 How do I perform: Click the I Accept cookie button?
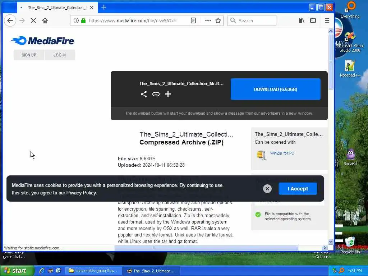(x=298, y=189)
